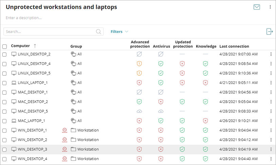
Task: Click the export list icon
Action: click(270, 32)
